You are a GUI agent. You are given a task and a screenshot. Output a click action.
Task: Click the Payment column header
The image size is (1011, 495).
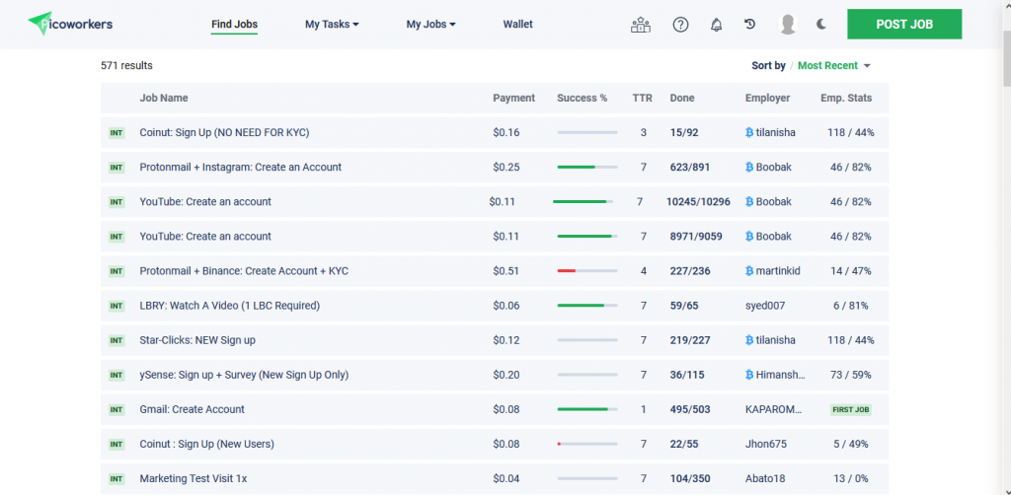513,99
